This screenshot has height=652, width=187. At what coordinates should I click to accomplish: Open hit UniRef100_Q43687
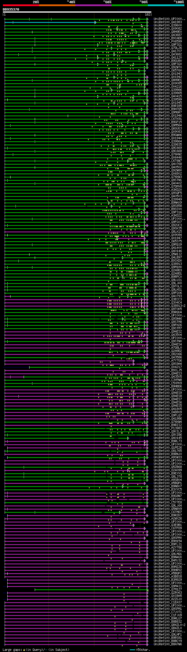(x=168, y=35)
